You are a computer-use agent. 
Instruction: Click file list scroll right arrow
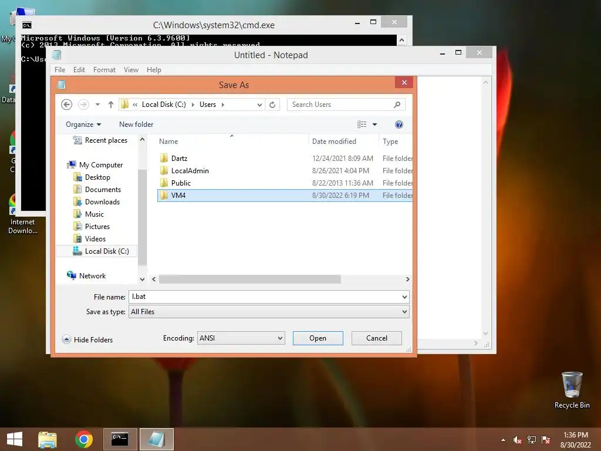coord(407,279)
